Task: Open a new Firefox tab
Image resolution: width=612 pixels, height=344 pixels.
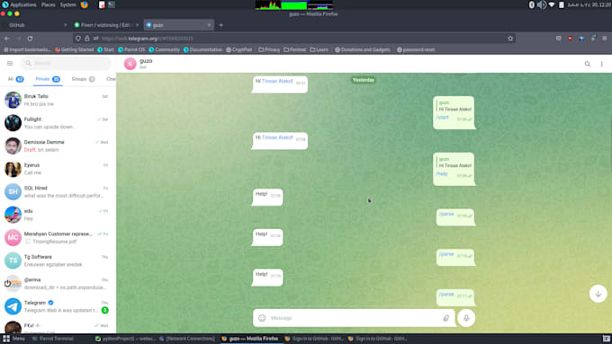Action: point(220,25)
